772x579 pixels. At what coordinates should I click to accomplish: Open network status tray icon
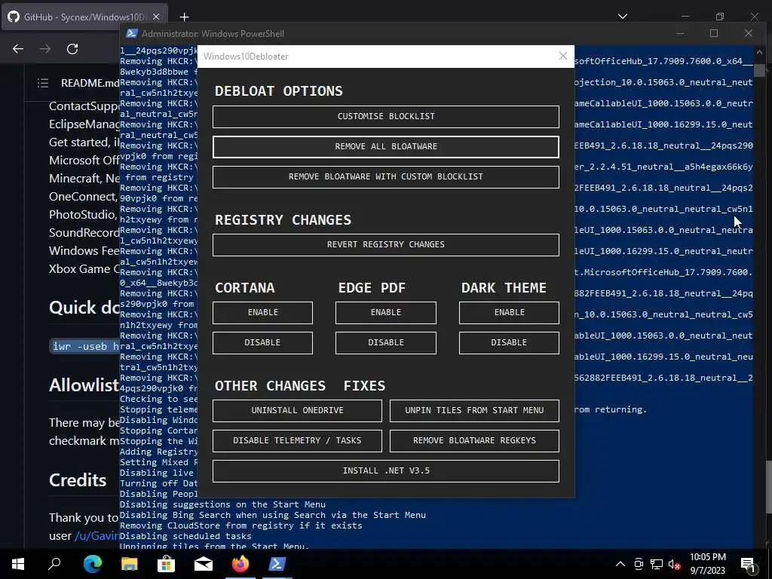657,564
